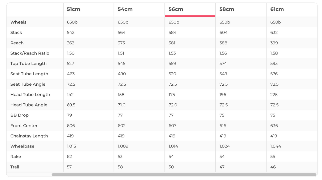Screen dimensions: 322x180
Task: Click the Wheelbase row label
Action: (x=22, y=146)
